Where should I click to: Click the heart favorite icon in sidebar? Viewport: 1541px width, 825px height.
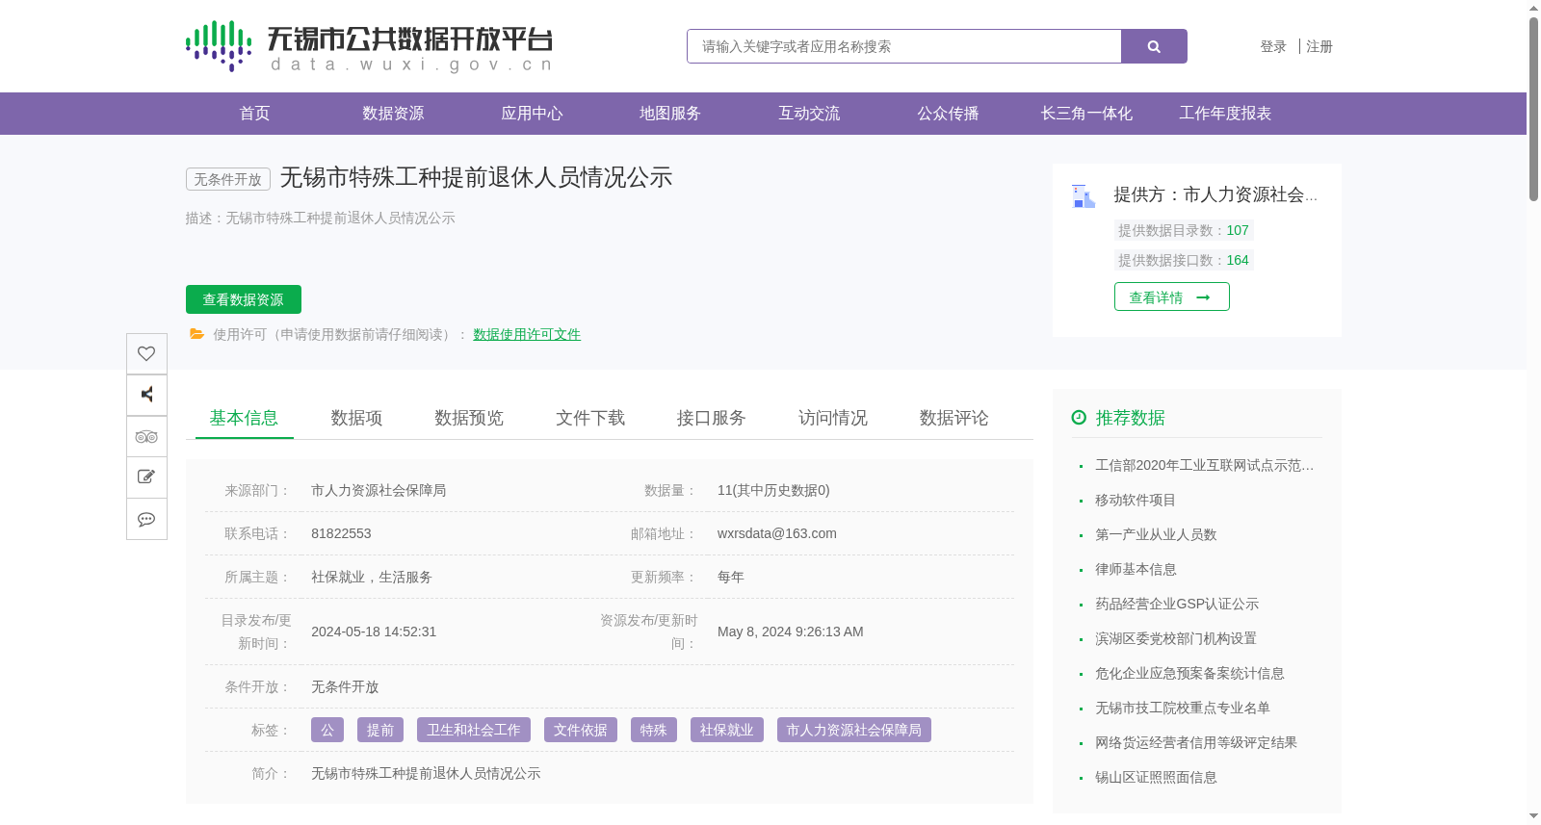pos(146,353)
